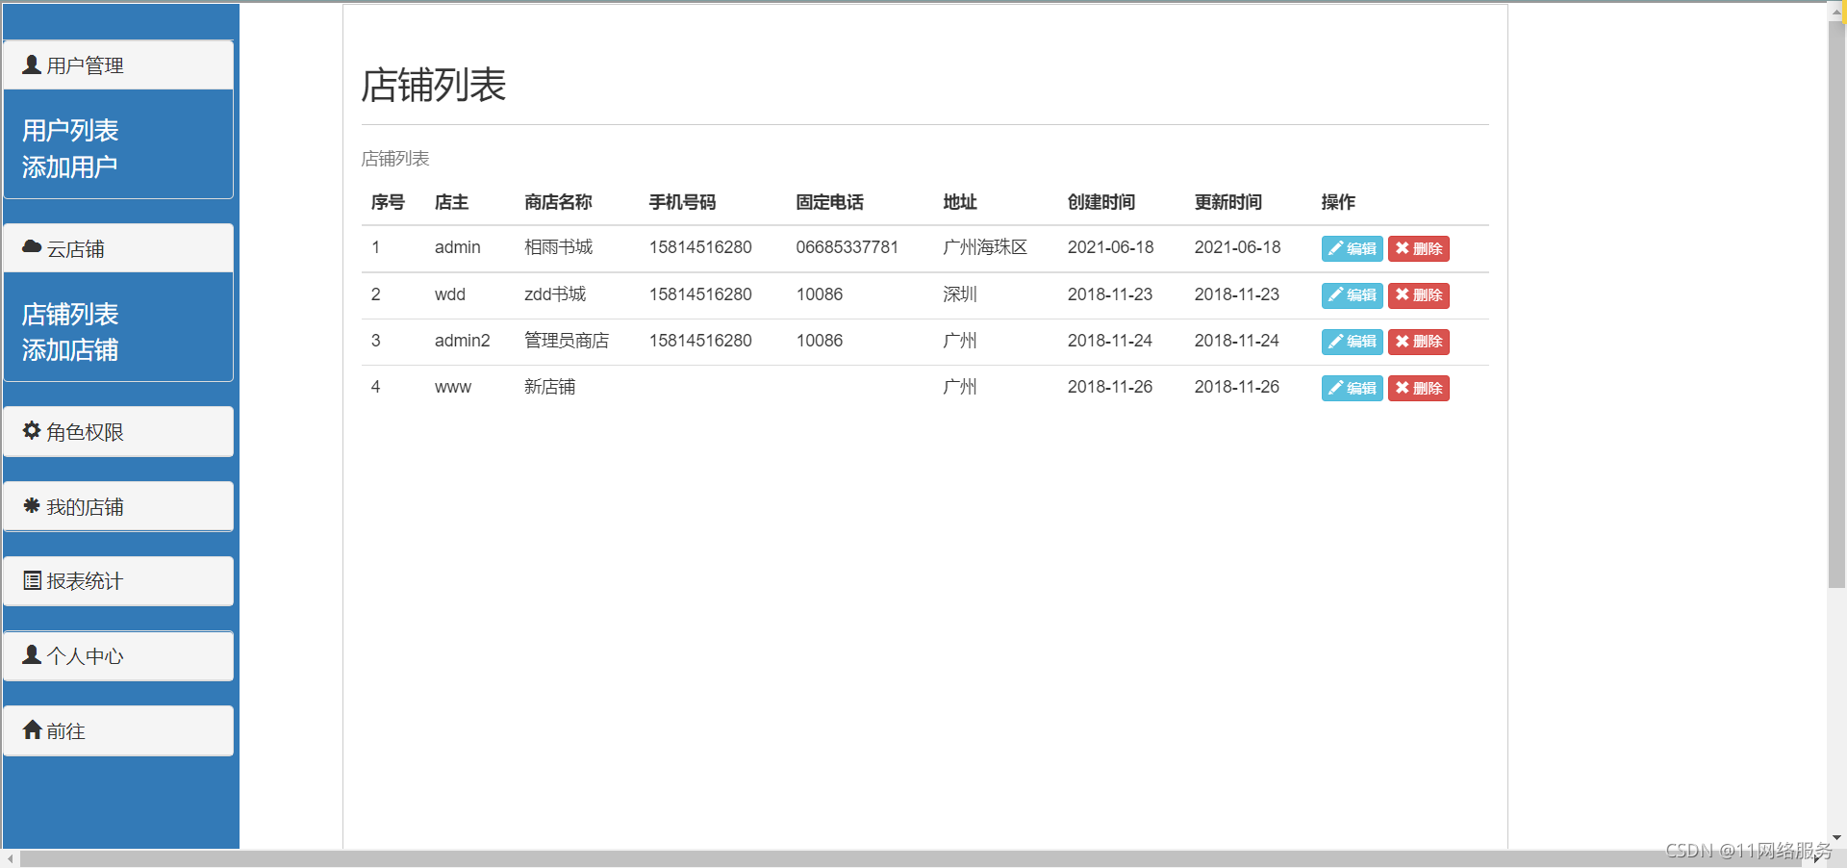Click the scrollbar up arrow
This screenshot has height=868, width=1847.
pyautogui.click(x=1835, y=10)
